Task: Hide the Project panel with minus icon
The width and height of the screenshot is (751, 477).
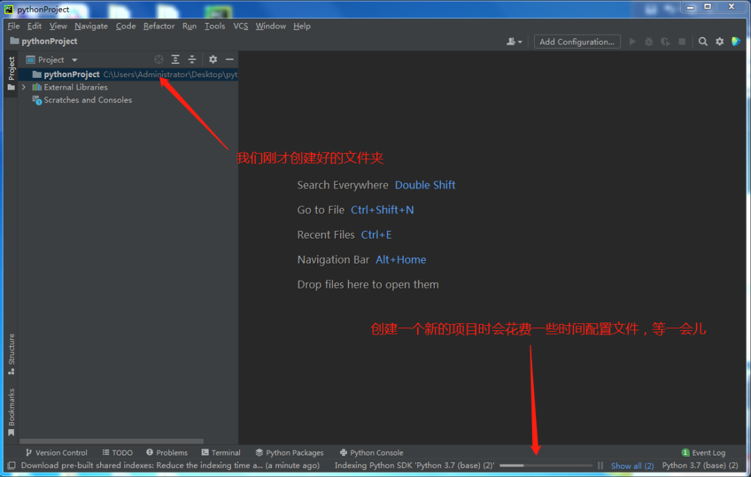Action: coord(229,59)
